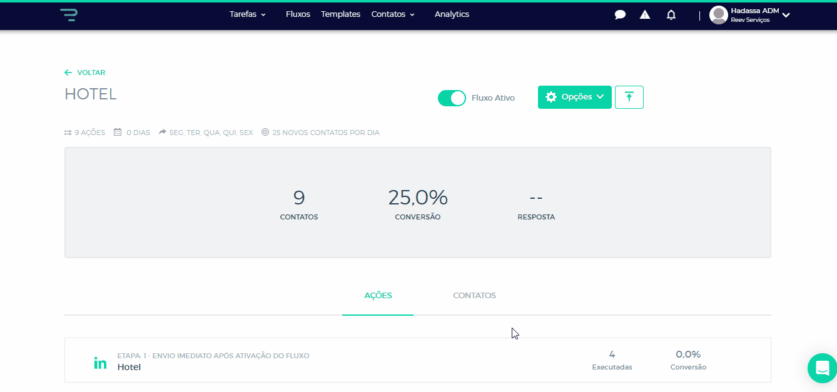Screen dimensions: 837x392
Task: Open the support chat widget
Action: pyautogui.click(x=821, y=368)
